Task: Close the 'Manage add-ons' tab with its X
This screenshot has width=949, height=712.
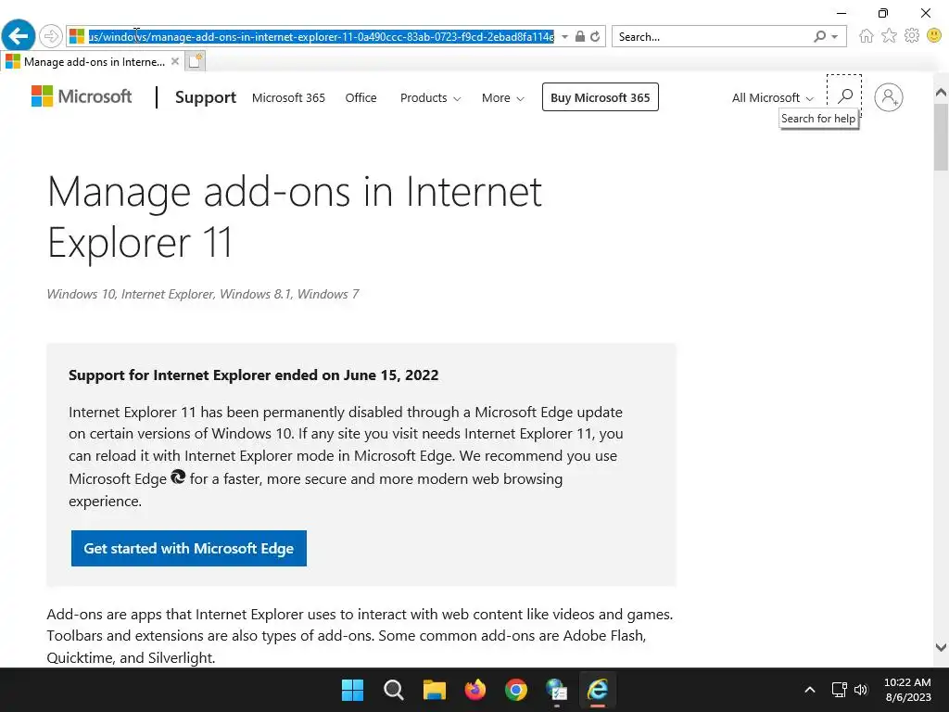Action: click(175, 61)
